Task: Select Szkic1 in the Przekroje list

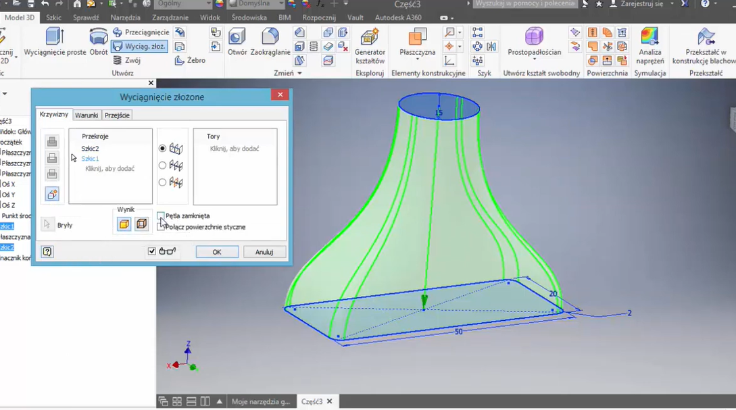Action: tap(91, 159)
